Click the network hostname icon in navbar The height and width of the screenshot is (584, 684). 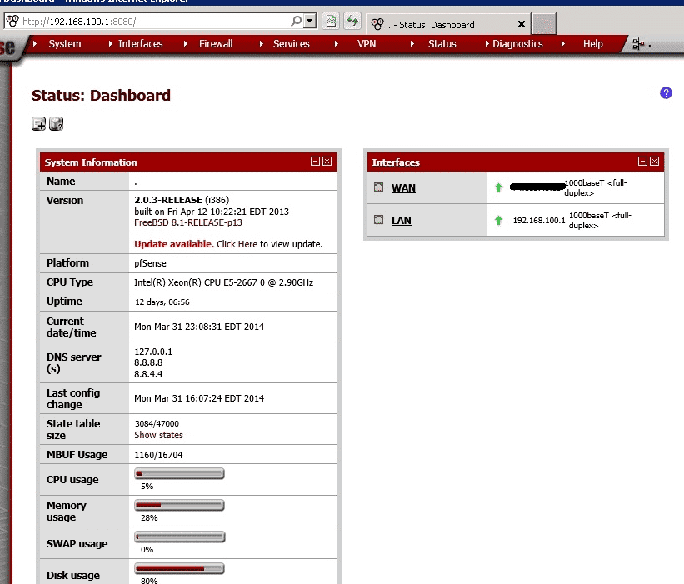pos(639,44)
